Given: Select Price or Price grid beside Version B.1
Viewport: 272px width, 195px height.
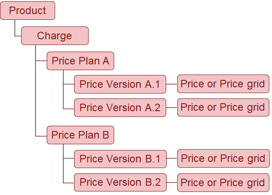Looking at the screenshot, I should [224, 158].
